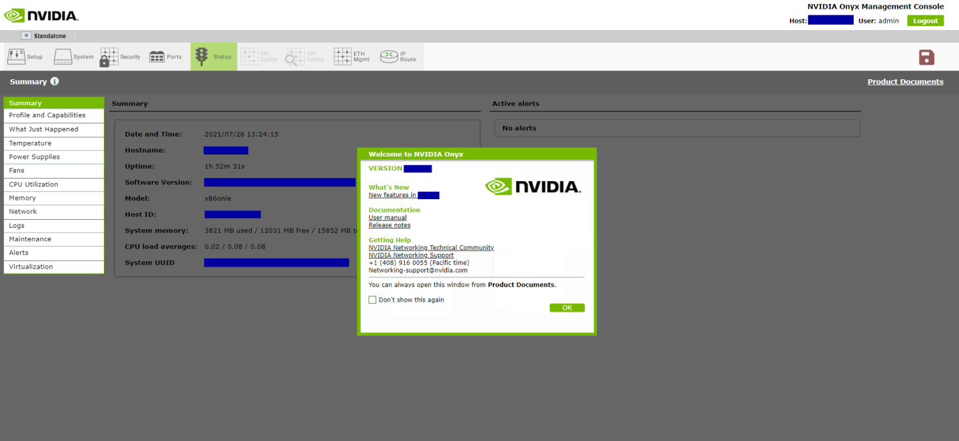Select the Ports icon
Viewport: 959px width, 441px height.
click(157, 57)
